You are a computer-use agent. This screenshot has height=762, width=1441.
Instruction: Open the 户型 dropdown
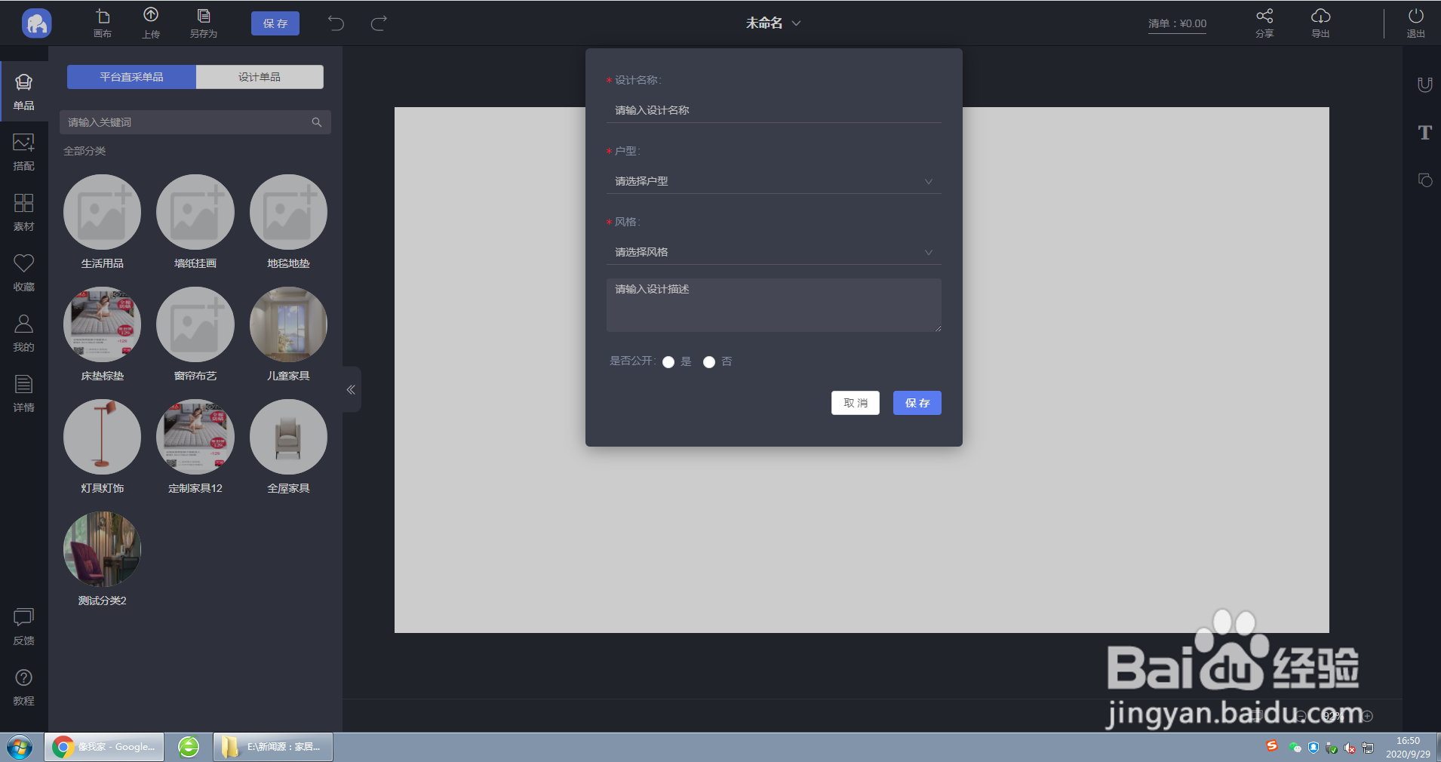click(773, 181)
